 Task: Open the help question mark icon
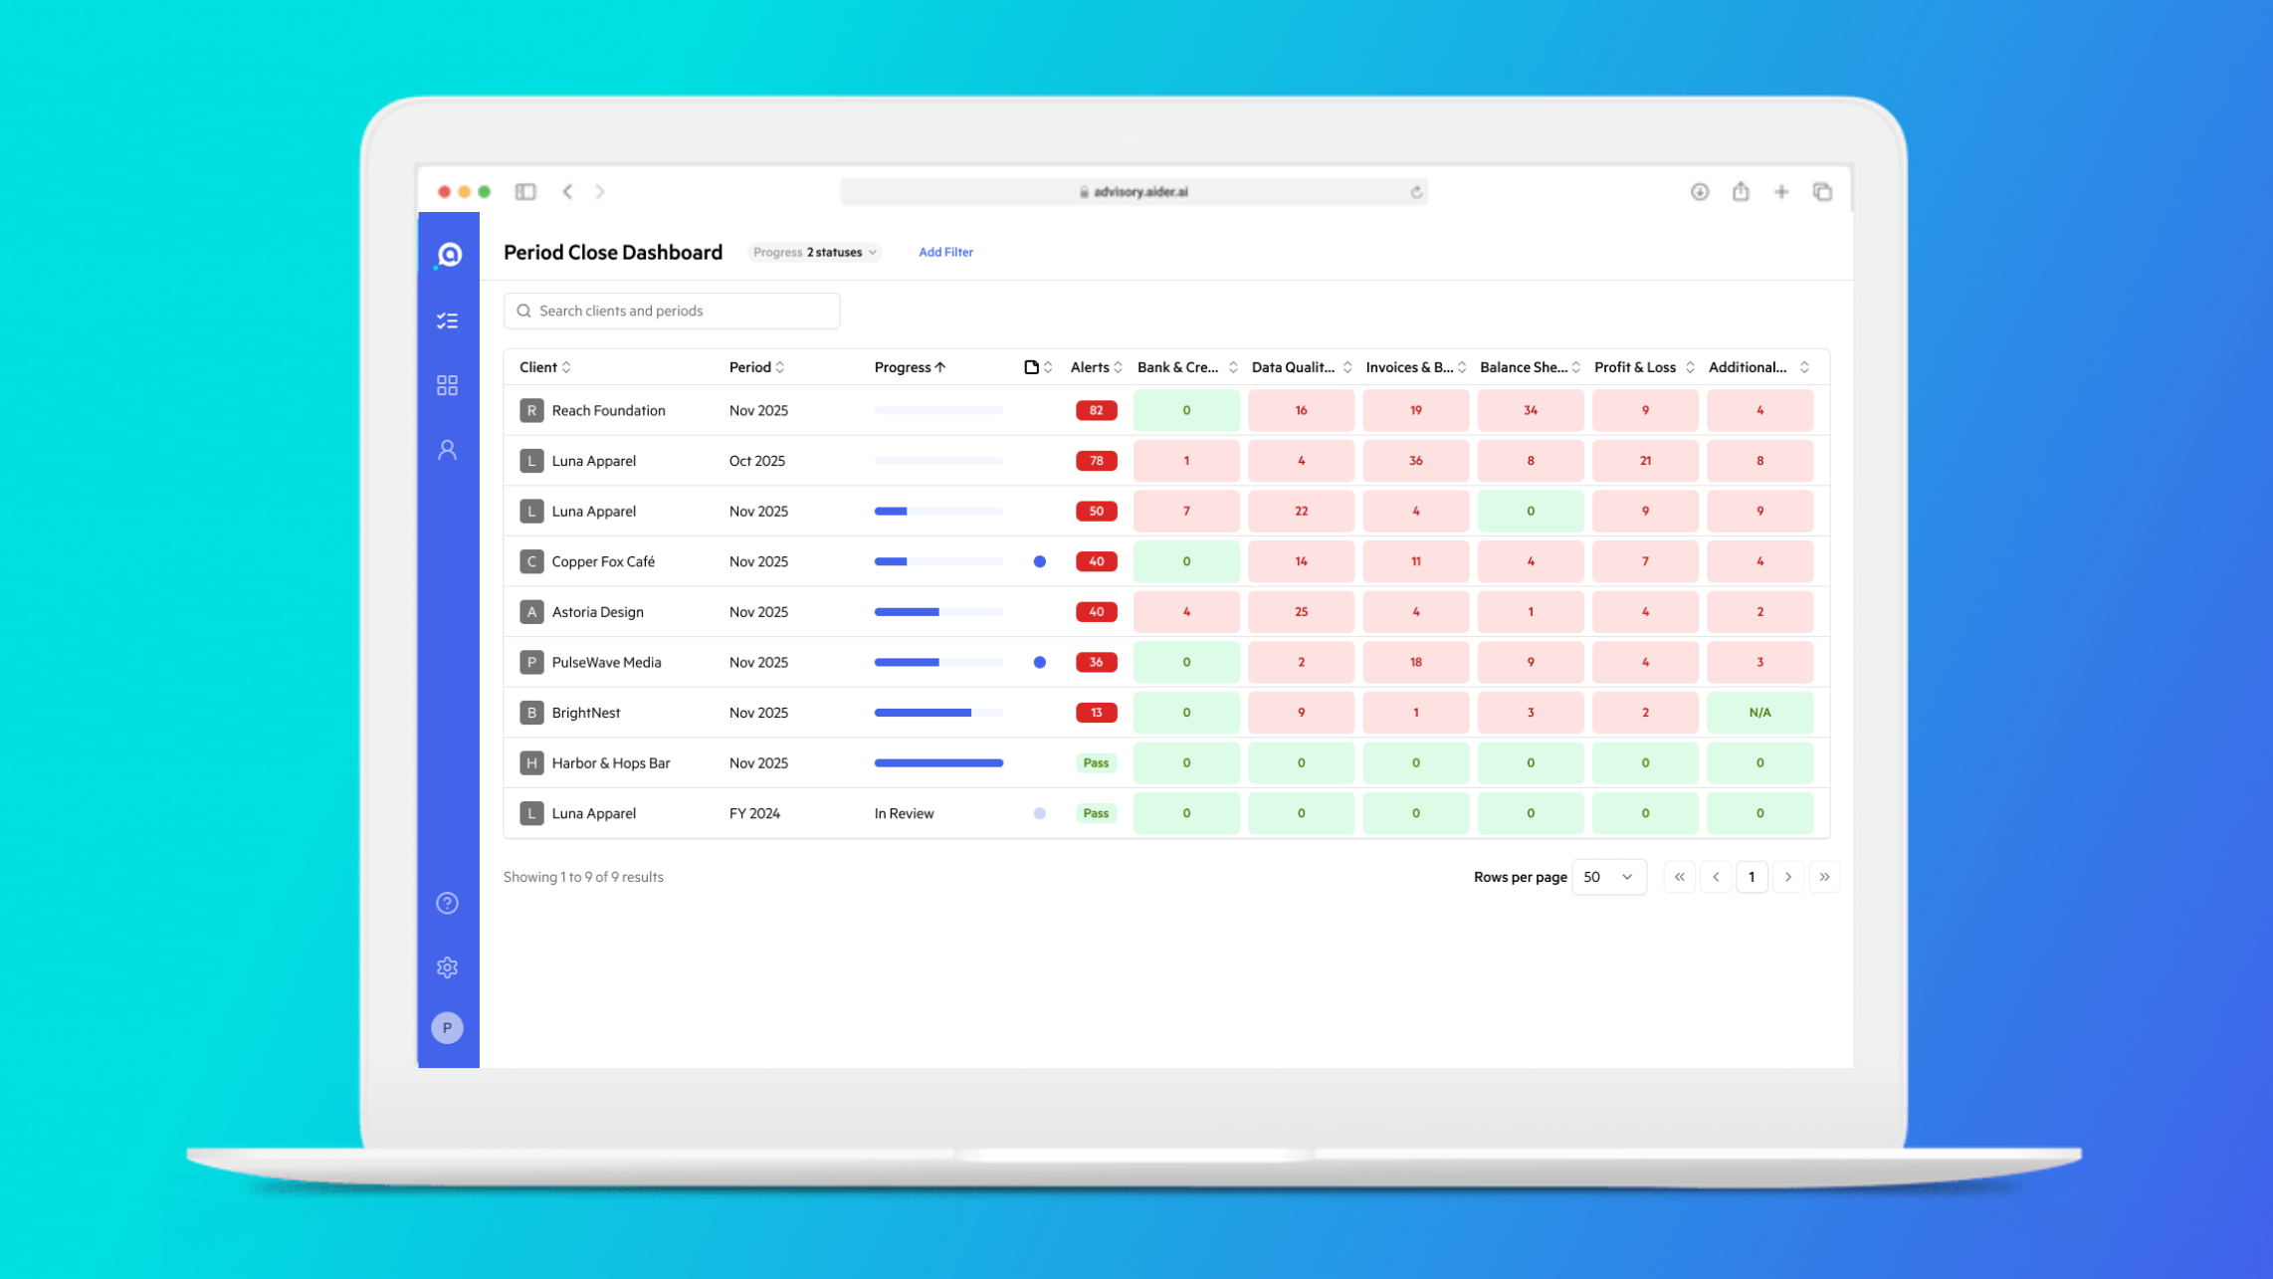(447, 903)
